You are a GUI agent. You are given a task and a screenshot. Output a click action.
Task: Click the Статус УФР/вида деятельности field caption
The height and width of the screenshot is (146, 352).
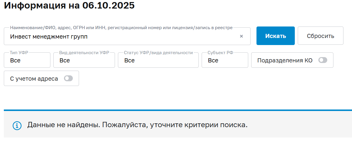[158, 53]
